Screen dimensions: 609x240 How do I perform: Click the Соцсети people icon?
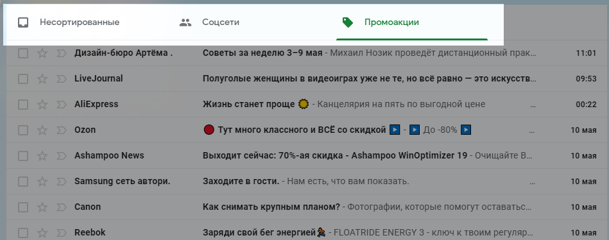[185, 22]
